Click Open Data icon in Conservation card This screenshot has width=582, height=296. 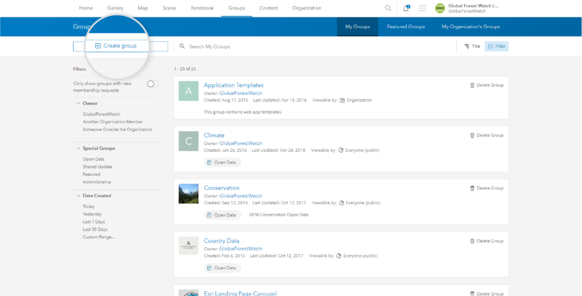(x=209, y=215)
